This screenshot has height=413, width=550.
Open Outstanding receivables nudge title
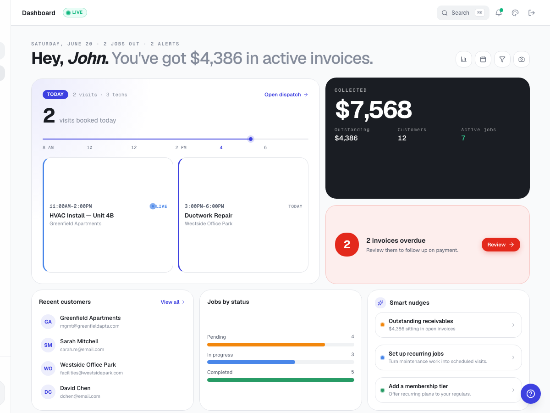point(421,321)
